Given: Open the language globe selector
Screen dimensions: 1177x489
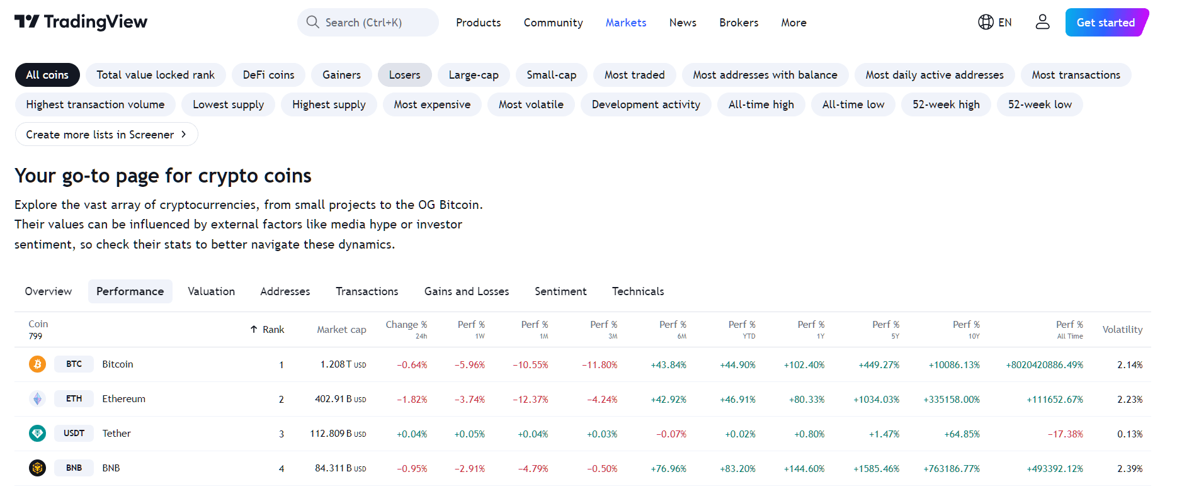Looking at the screenshot, I should click(994, 22).
